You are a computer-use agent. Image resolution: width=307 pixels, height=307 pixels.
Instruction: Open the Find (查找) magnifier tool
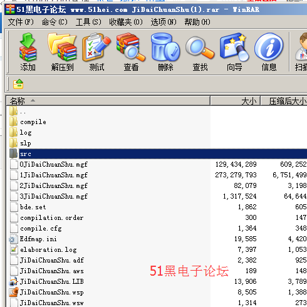click(x=200, y=52)
